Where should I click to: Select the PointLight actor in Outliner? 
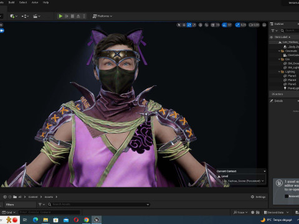(291, 88)
